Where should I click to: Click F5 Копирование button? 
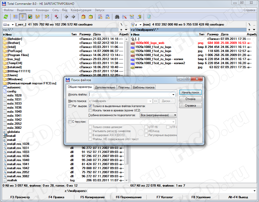93,197
